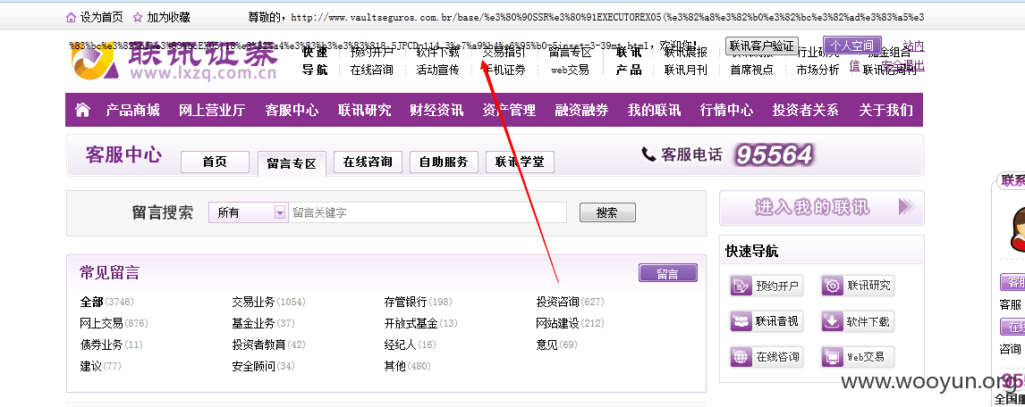This screenshot has height=407, width=1025.
Task: Open 我的联讯 menu item
Action: (655, 111)
